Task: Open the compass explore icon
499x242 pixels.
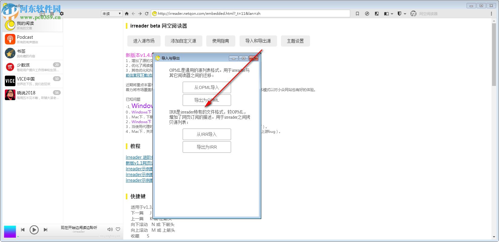Action: [367, 14]
